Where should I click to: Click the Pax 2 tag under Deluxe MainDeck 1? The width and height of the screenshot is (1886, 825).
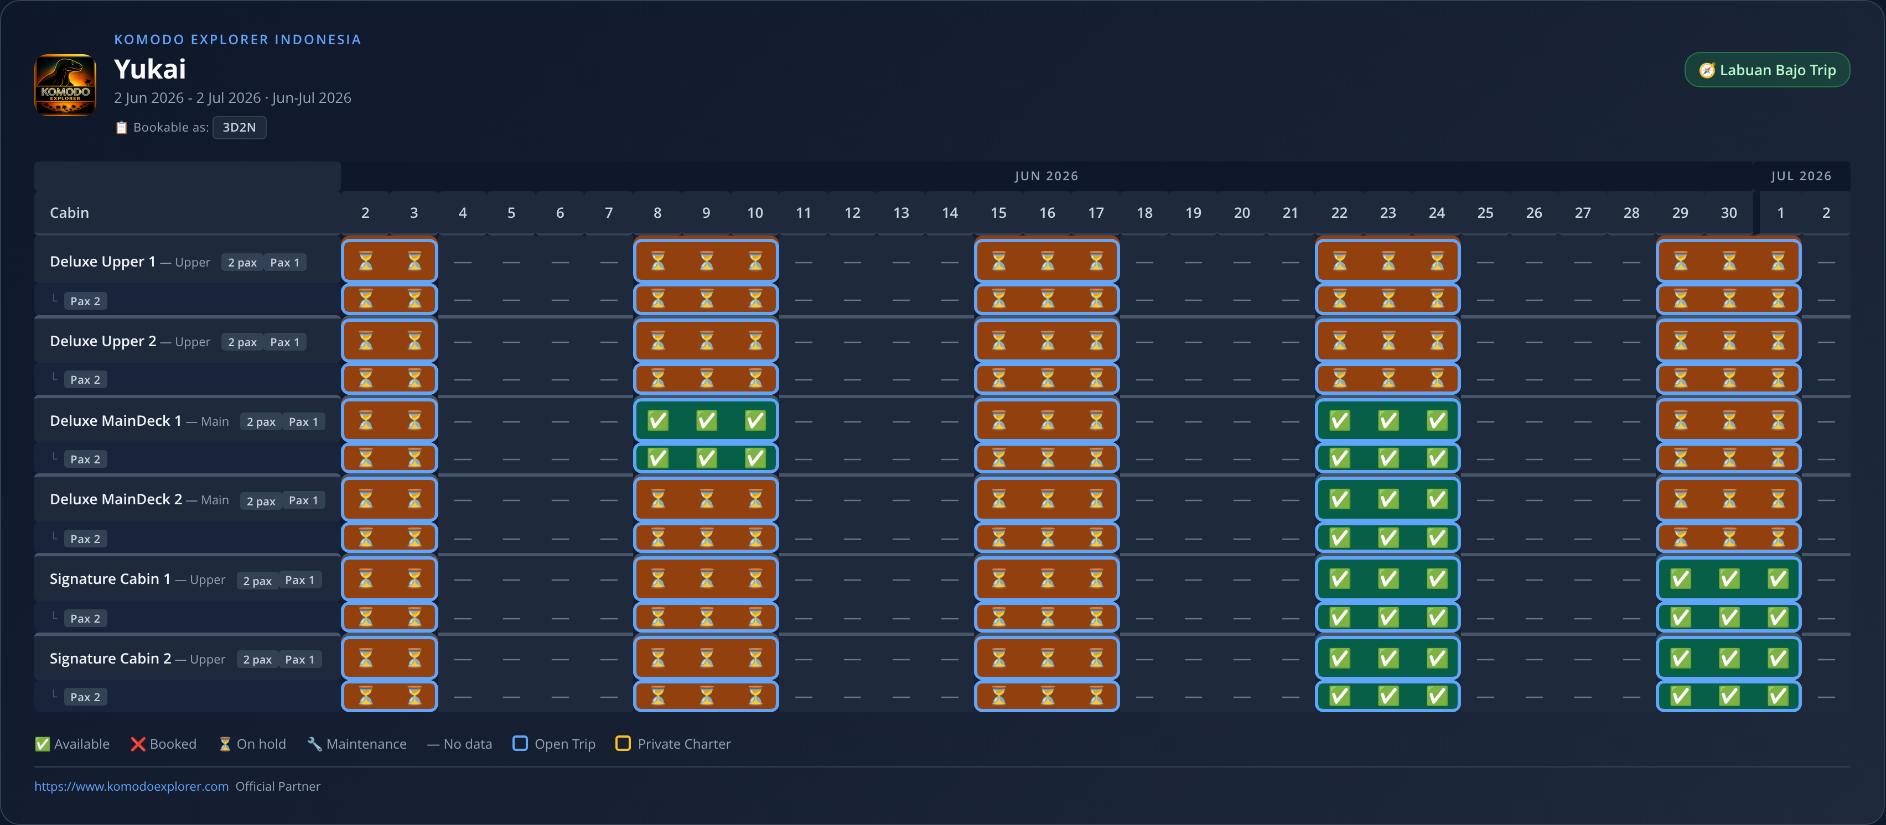coord(86,460)
